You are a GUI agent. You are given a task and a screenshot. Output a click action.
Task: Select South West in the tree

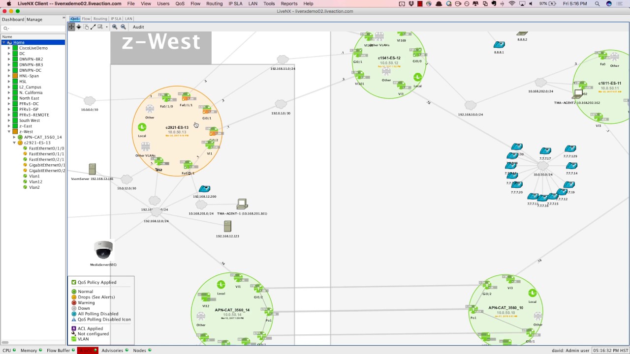point(30,120)
